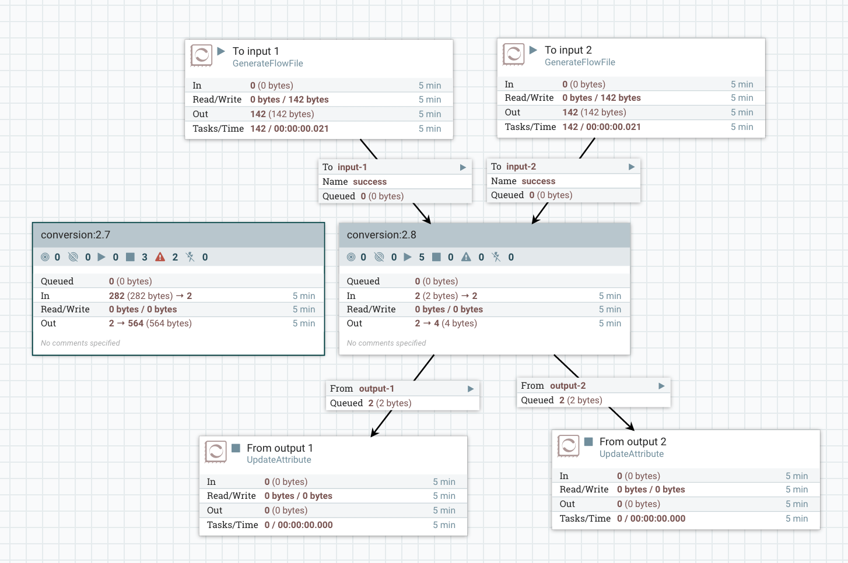This screenshot has width=848, height=563.
Task: Click the success relationship label on input-1 connection
Action: (x=370, y=181)
